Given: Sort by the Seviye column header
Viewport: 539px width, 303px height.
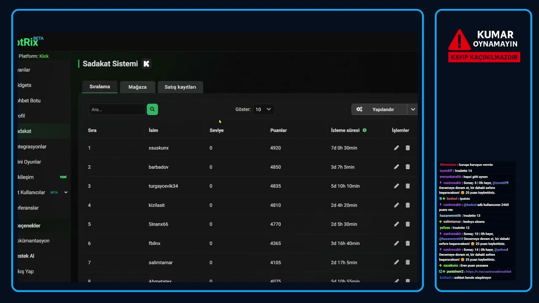Looking at the screenshot, I should tap(216, 130).
